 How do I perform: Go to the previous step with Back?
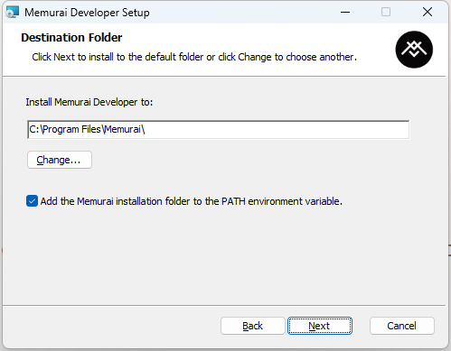point(252,326)
